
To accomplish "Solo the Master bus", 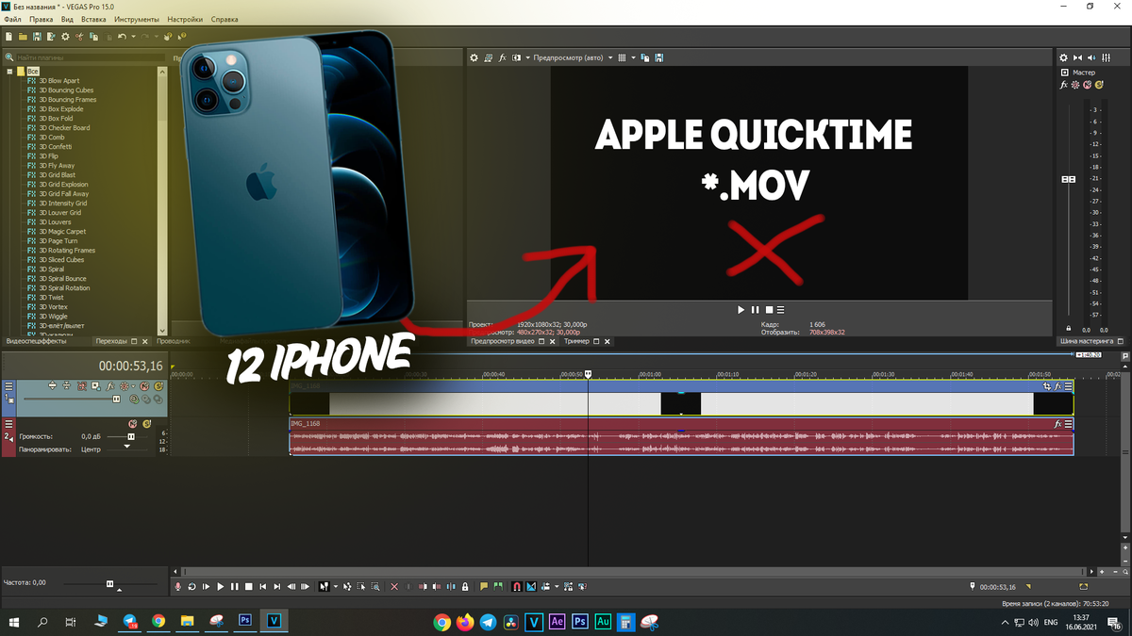I will click(1099, 85).
